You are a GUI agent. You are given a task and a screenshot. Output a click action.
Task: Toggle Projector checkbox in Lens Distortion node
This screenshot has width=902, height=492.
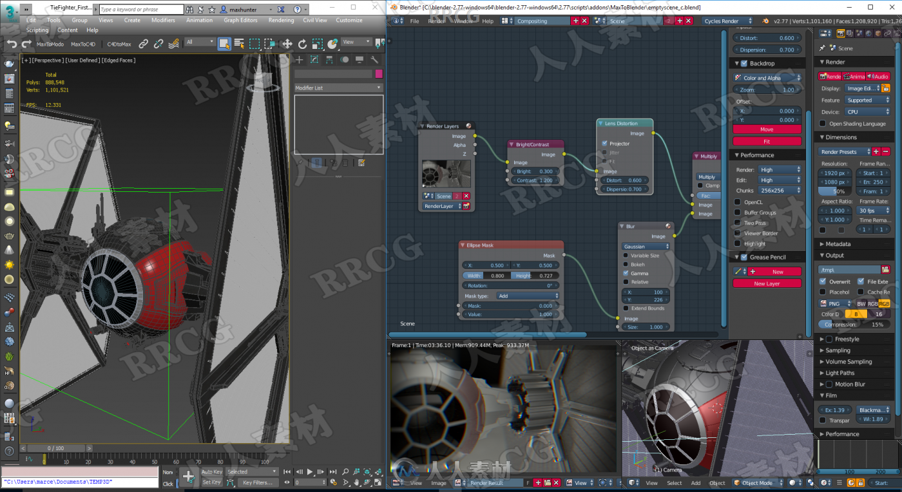point(604,144)
